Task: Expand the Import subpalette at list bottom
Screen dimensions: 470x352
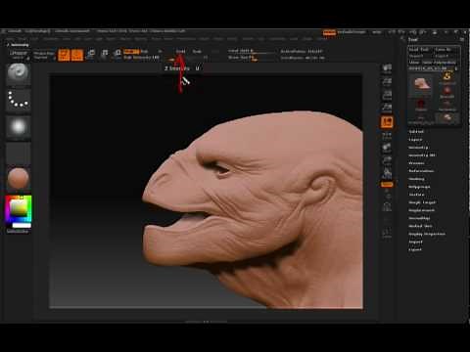Action: (x=415, y=242)
